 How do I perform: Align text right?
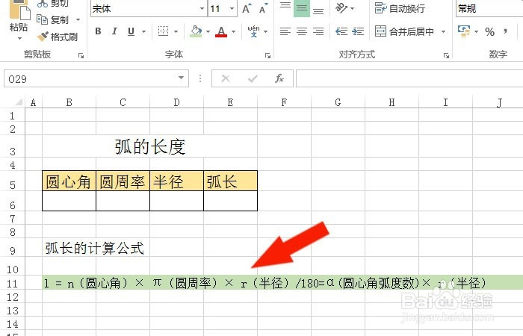click(318, 31)
